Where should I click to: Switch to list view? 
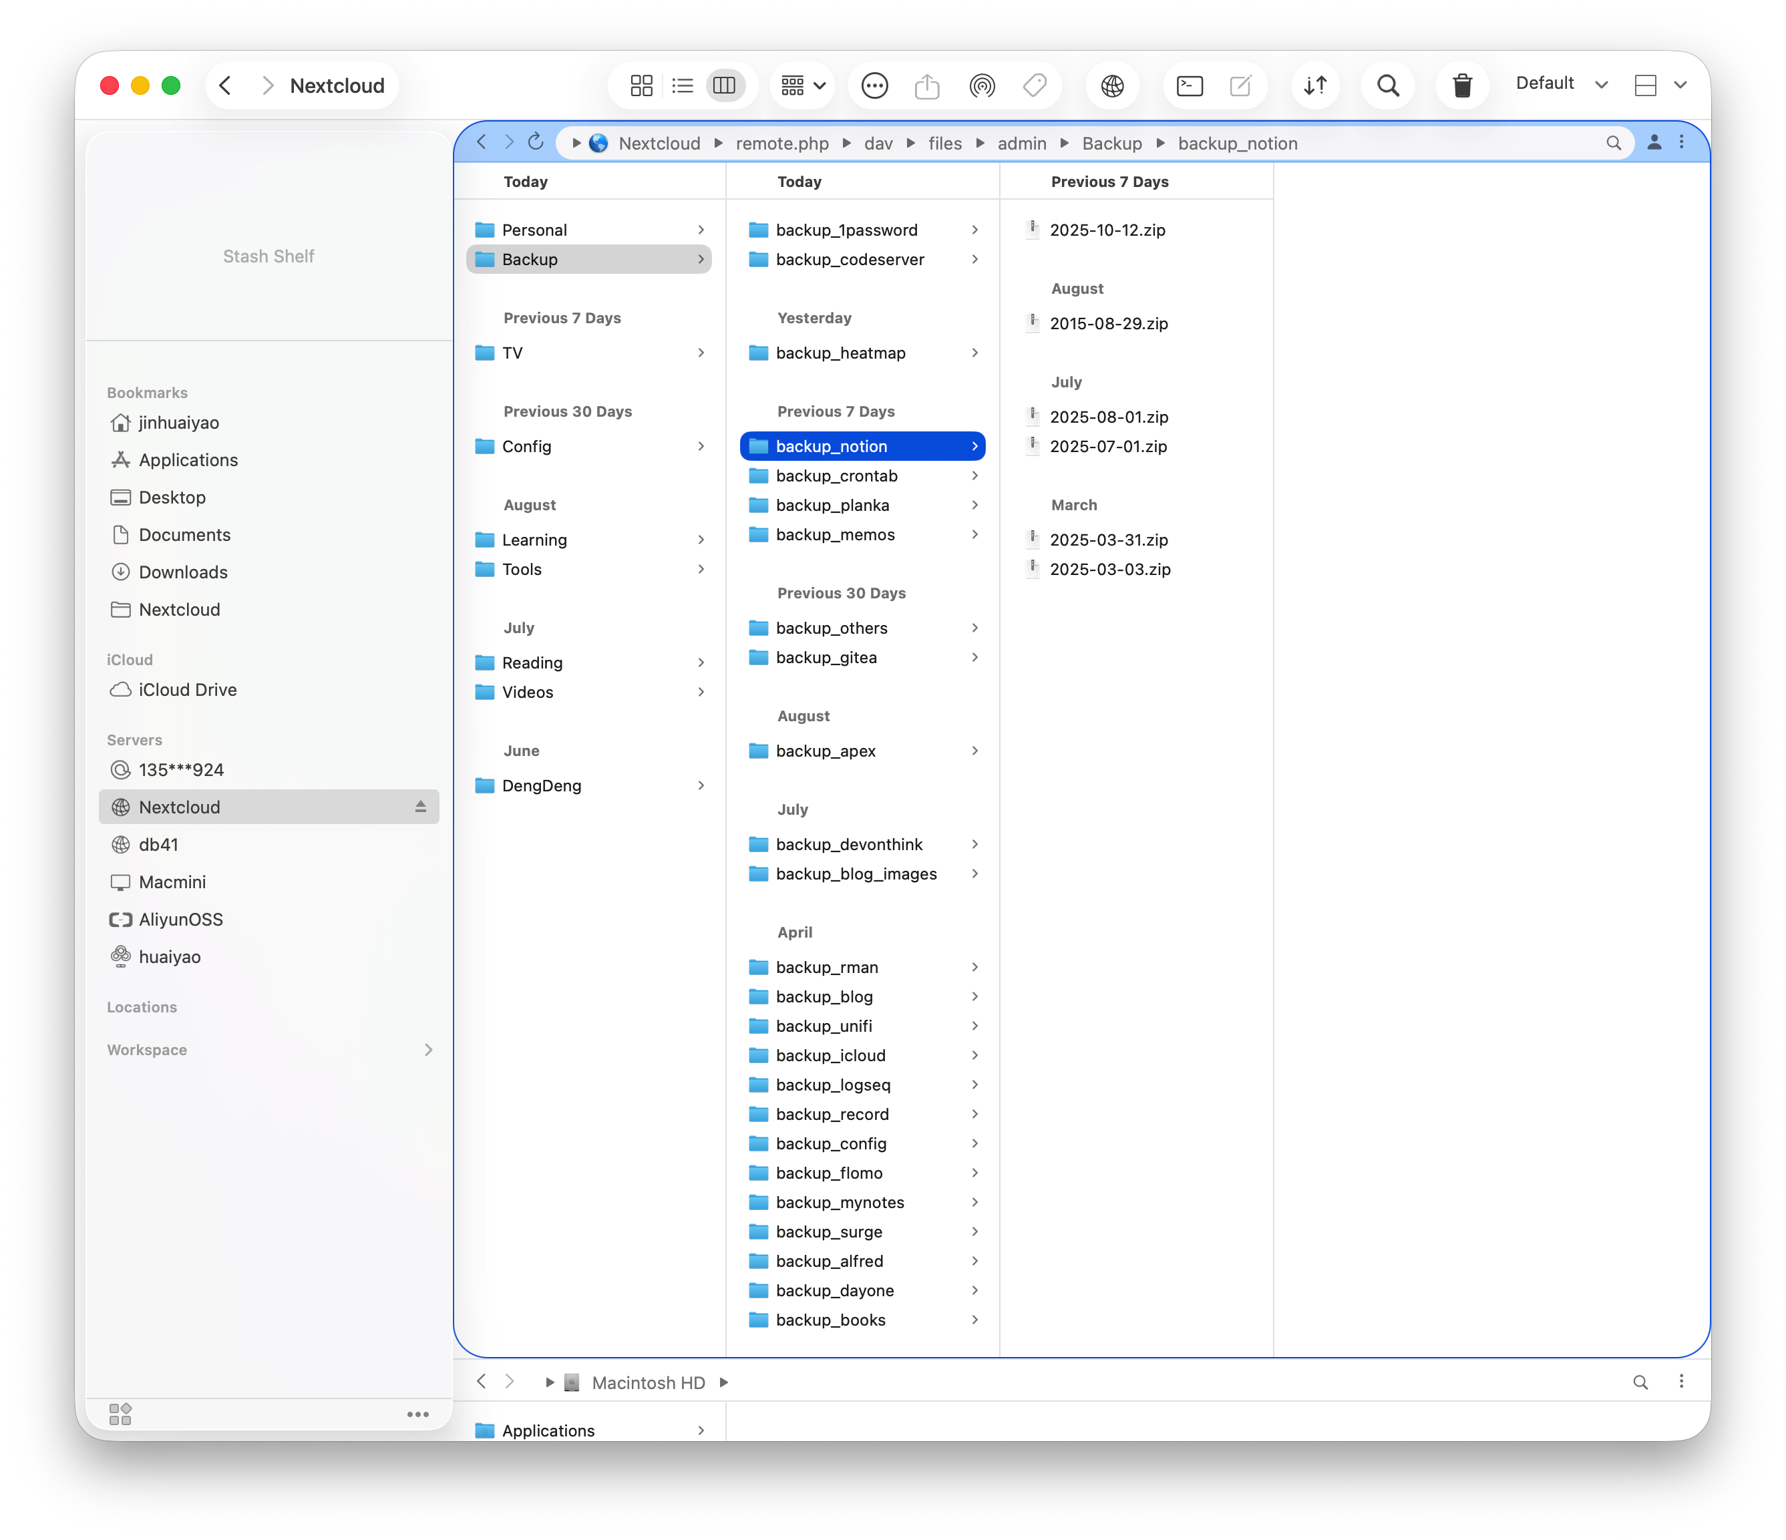683,85
